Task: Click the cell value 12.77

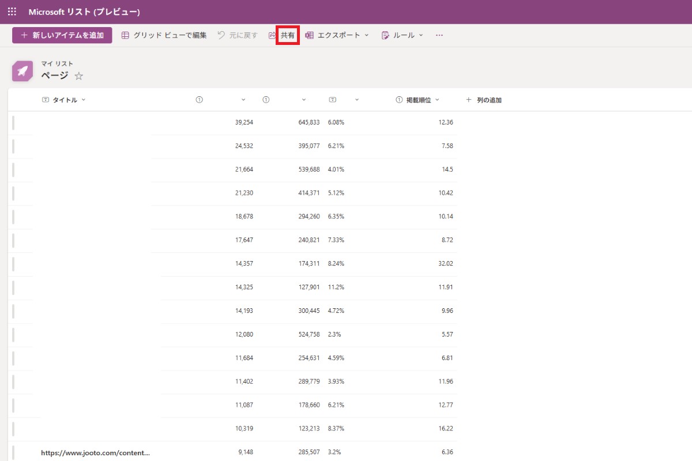Action: pyautogui.click(x=446, y=405)
